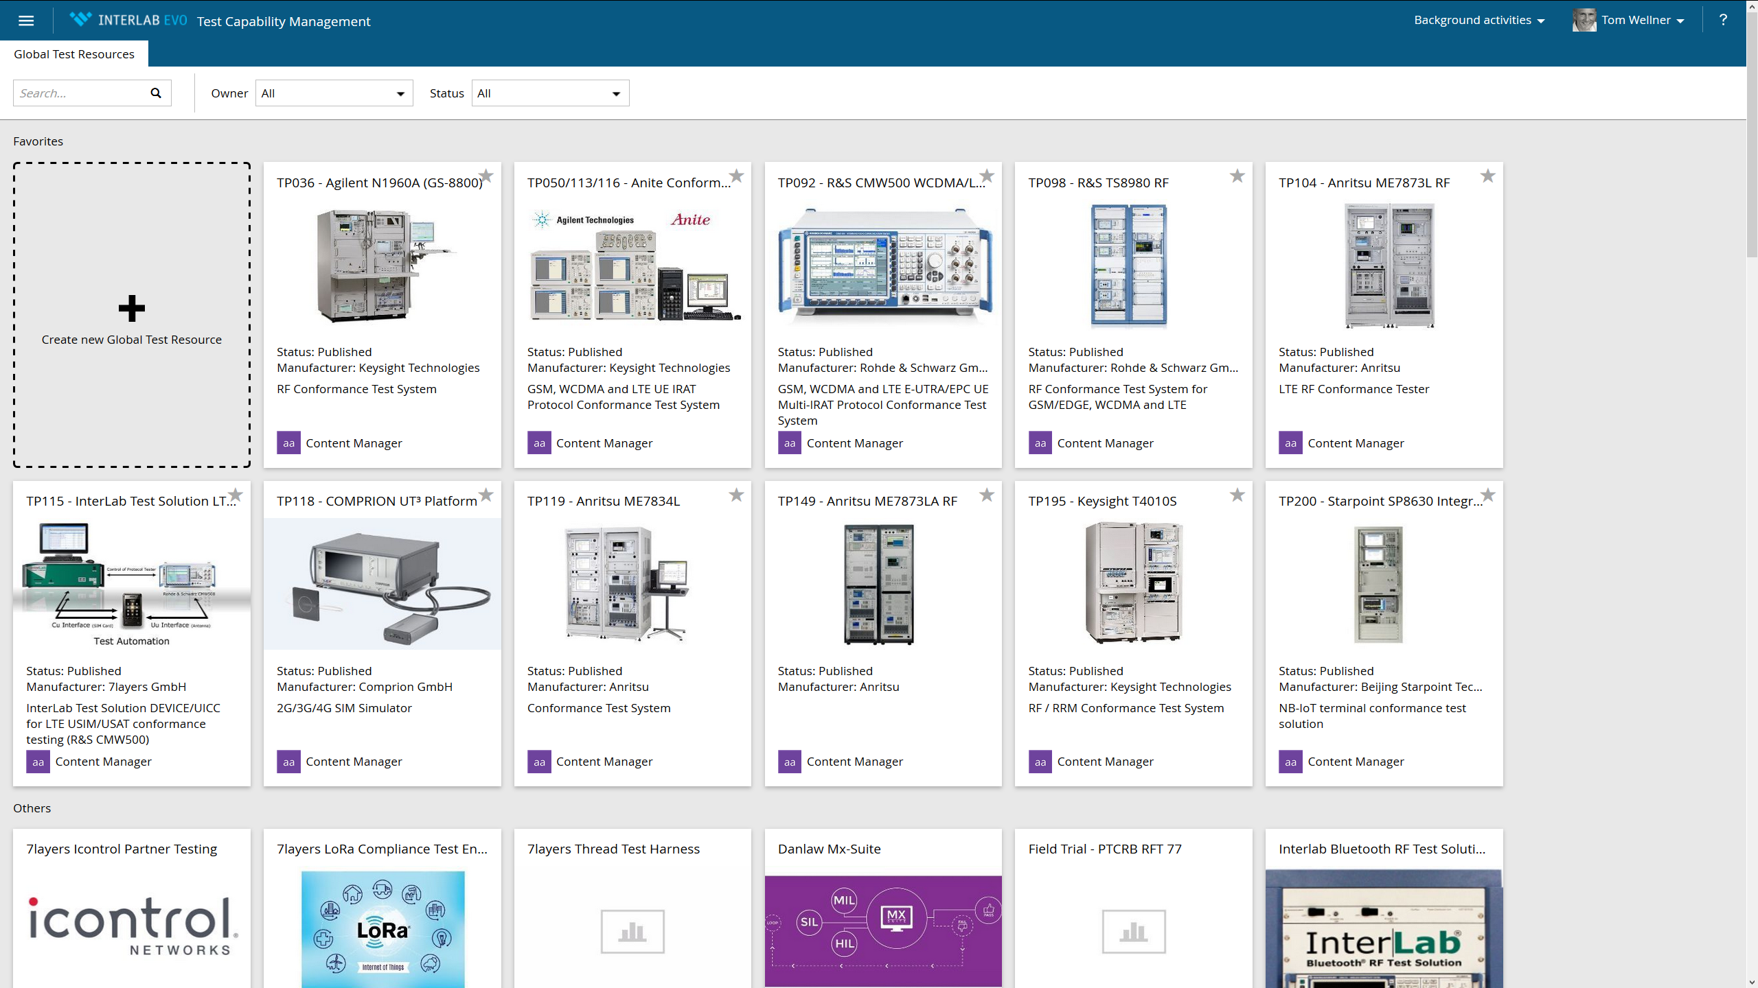Expand the Status filter dropdown
Image resolution: width=1758 pixels, height=988 pixels.
click(550, 93)
